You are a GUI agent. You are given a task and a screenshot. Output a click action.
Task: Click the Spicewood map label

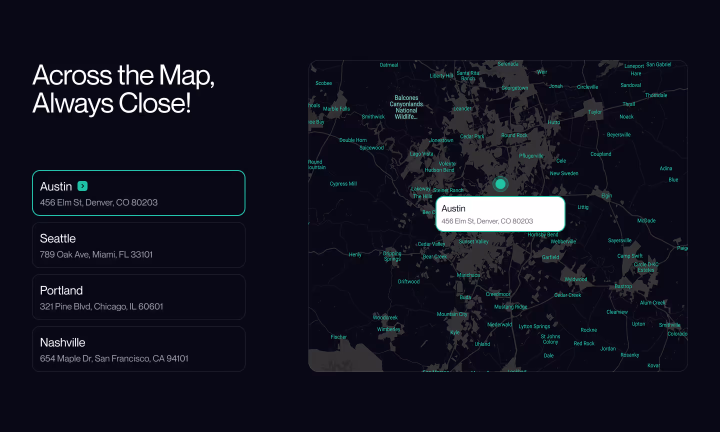pyautogui.click(x=371, y=148)
